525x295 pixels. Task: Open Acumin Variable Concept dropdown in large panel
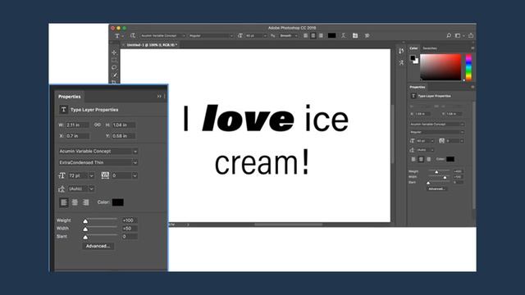click(x=98, y=151)
